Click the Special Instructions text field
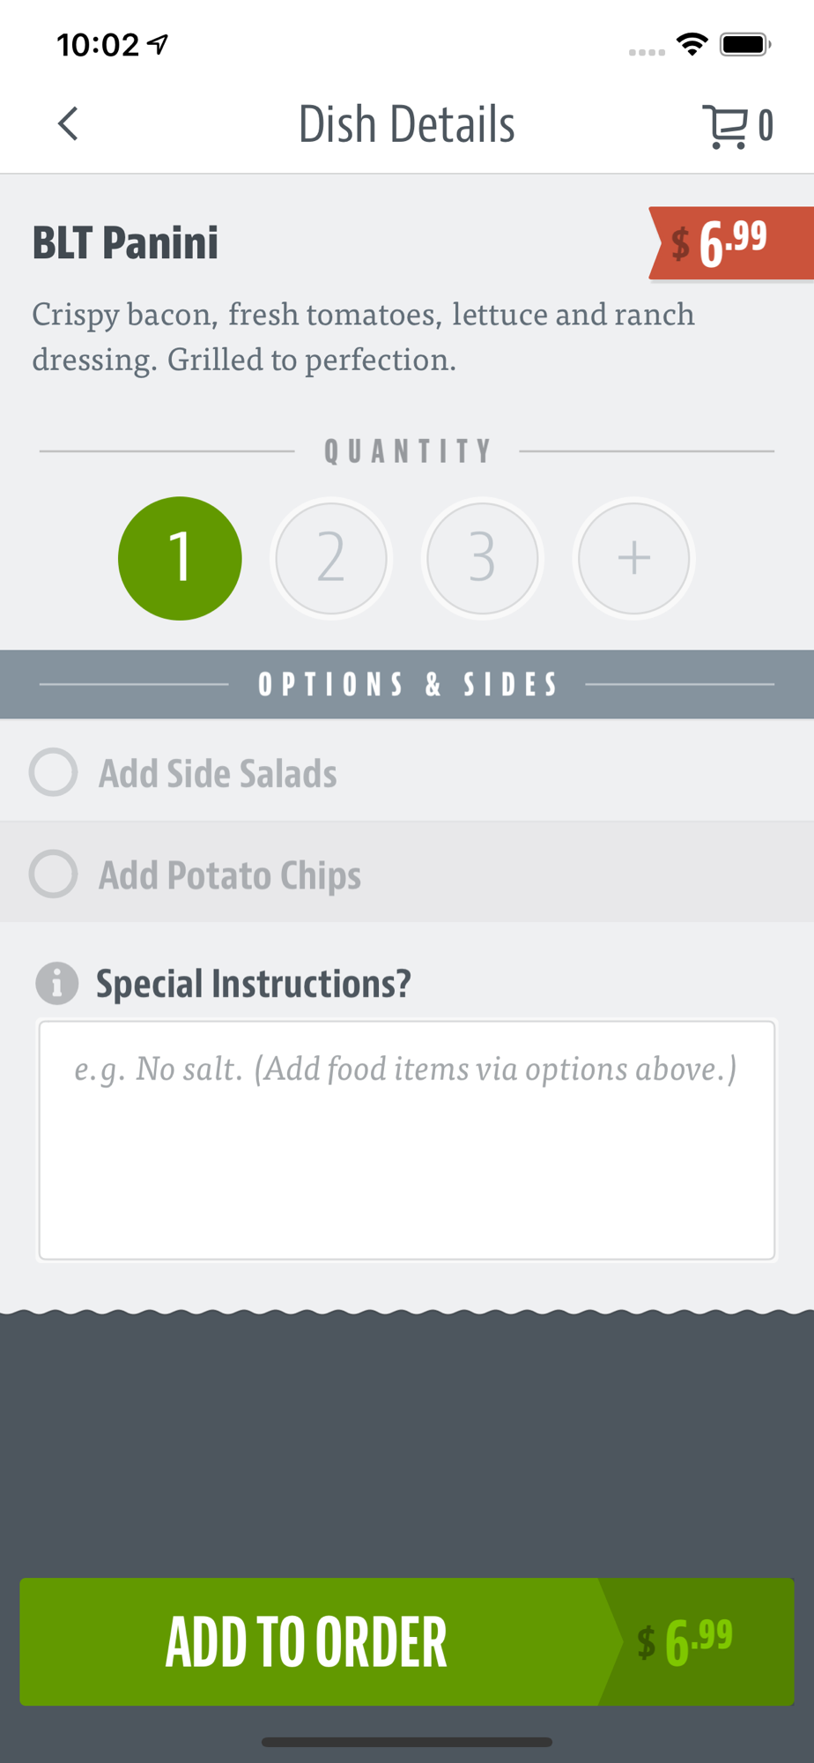This screenshot has width=814, height=1763. pos(406,1140)
